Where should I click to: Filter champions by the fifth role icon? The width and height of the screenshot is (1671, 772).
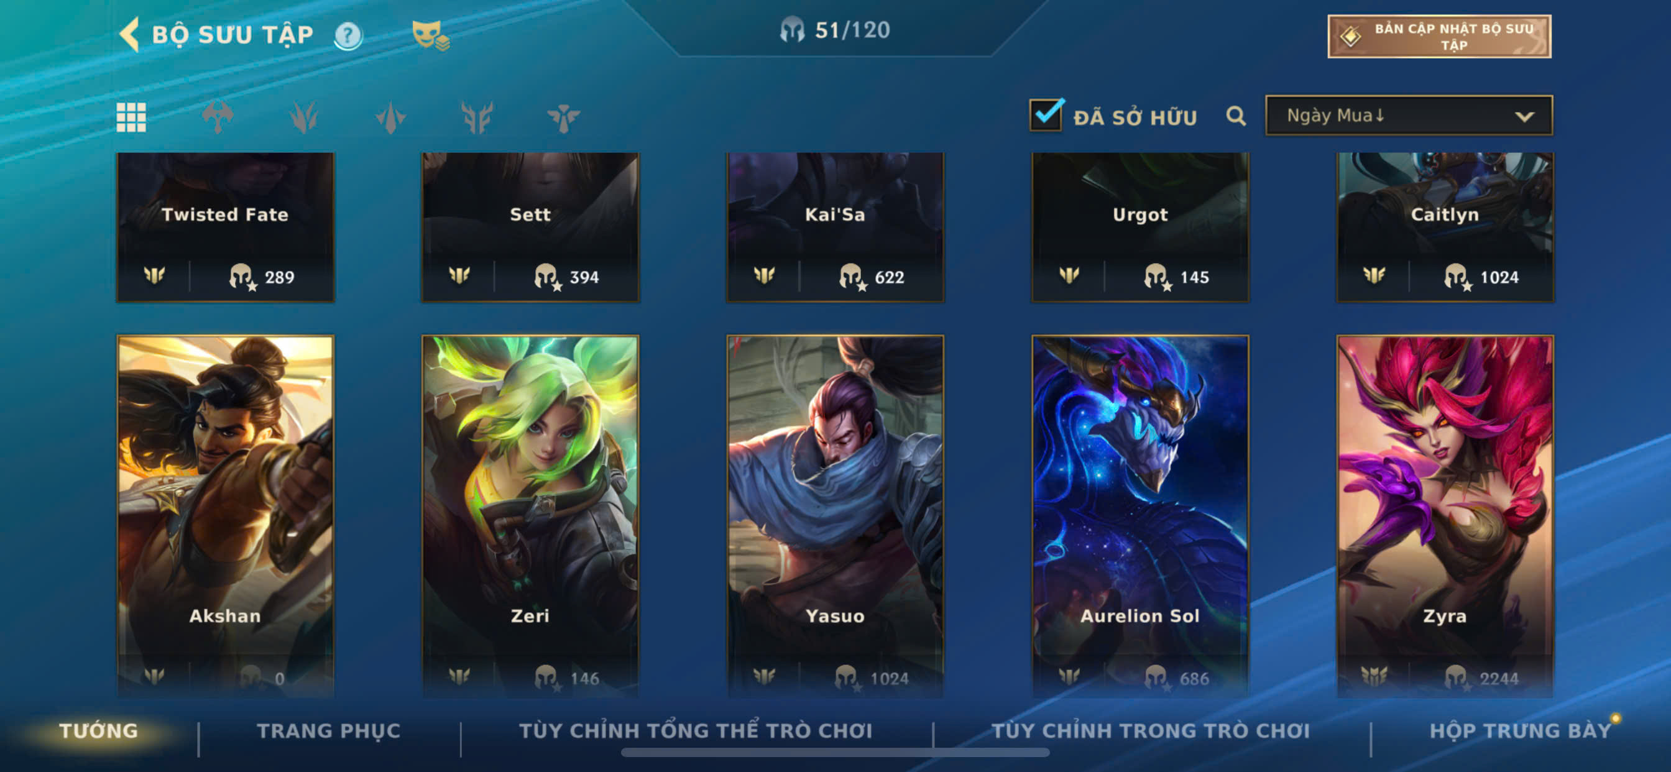click(x=563, y=117)
